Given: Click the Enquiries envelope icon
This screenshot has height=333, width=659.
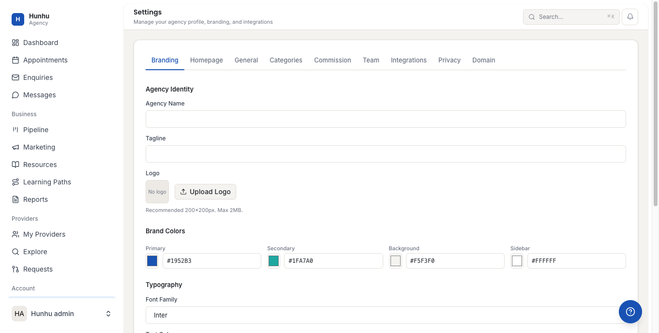Looking at the screenshot, I should tap(15, 77).
